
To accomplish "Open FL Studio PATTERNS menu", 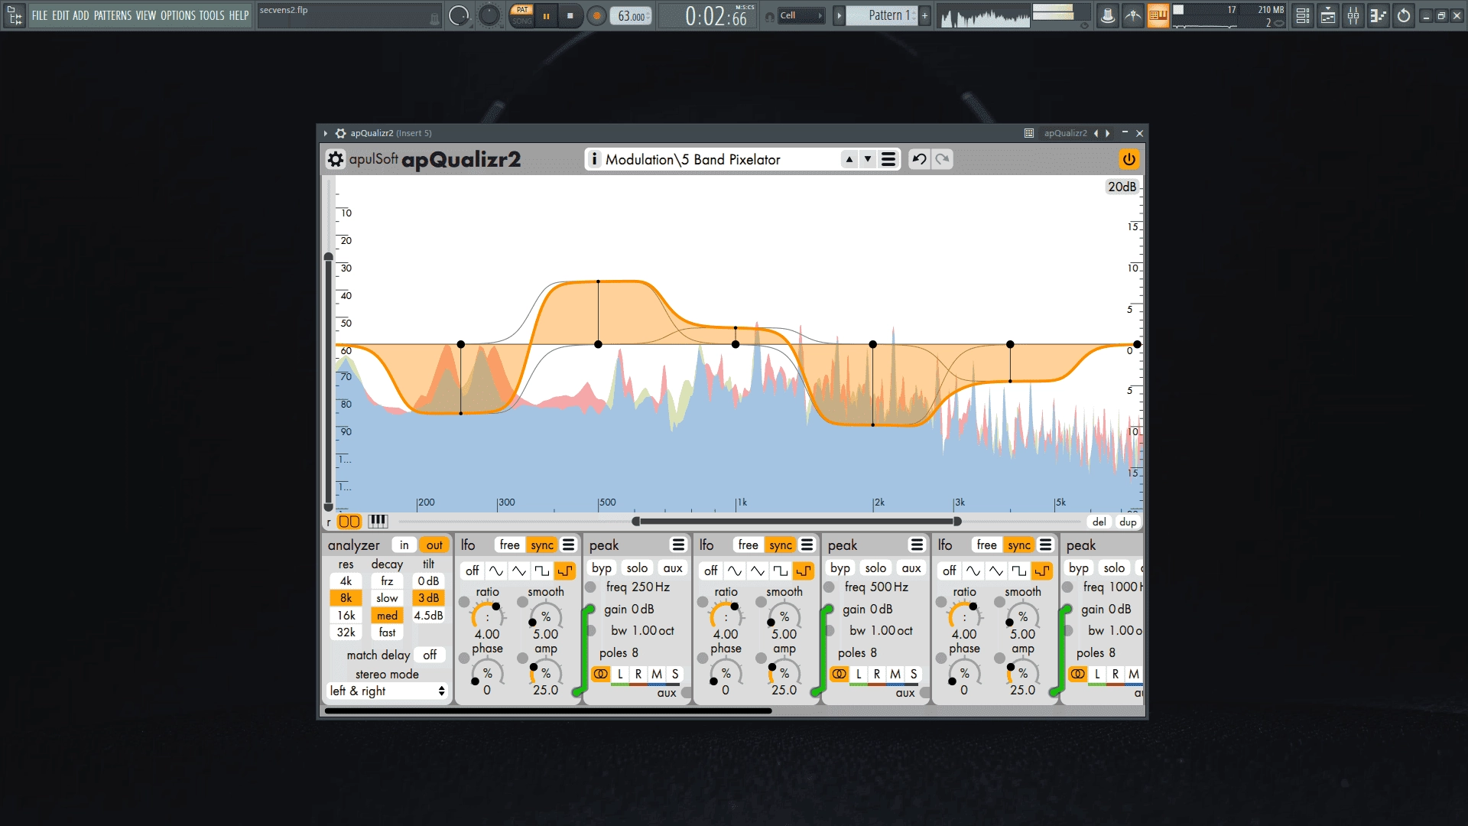I will click(x=112, y=15).
